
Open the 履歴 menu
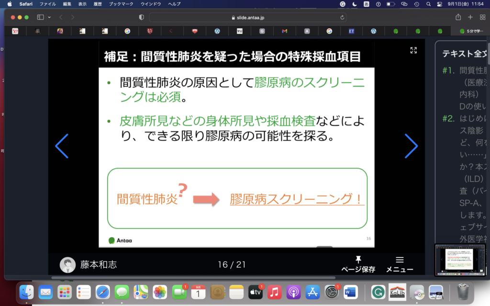click(97, 4)
